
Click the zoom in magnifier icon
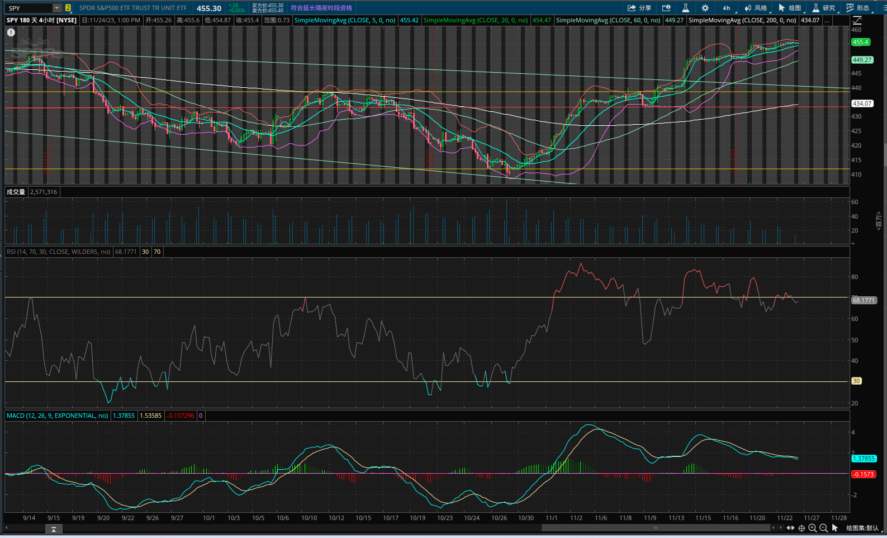[812, 528]
